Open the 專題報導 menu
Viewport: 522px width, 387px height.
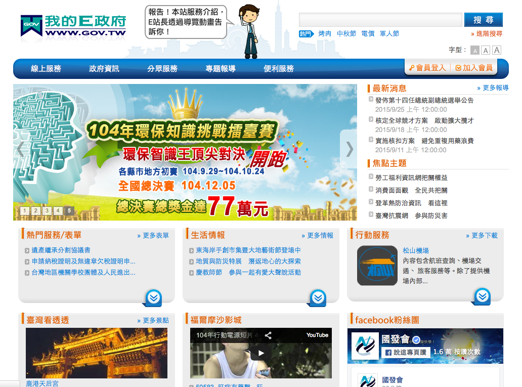(x=221, y=69)
